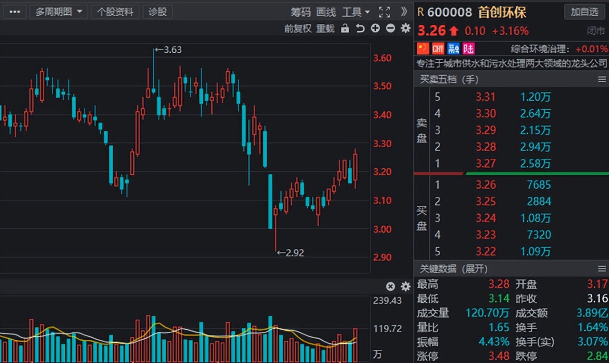Undo last chart action with arrow icon
The image size is (609, 363).
360,29
